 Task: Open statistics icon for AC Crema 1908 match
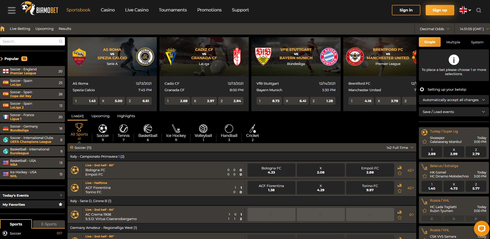(x=400, y=212)
